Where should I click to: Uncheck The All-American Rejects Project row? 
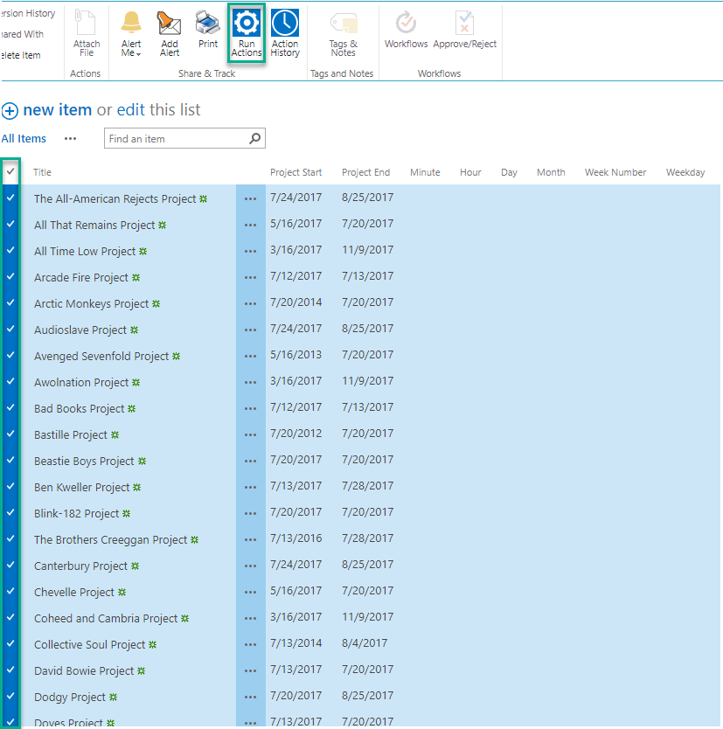pos(10,198)
